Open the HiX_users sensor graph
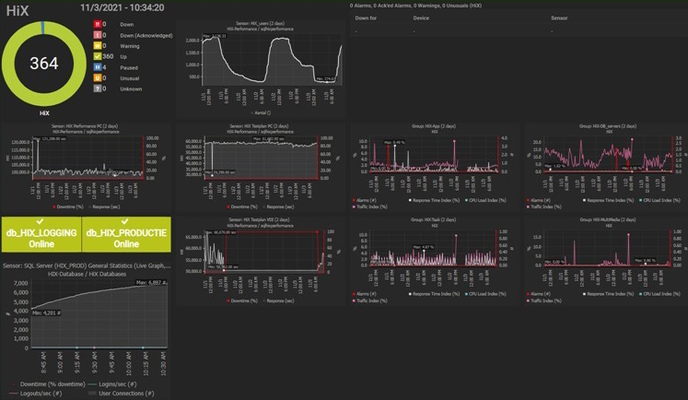This screenshot has height=400, width=688. 261,68
